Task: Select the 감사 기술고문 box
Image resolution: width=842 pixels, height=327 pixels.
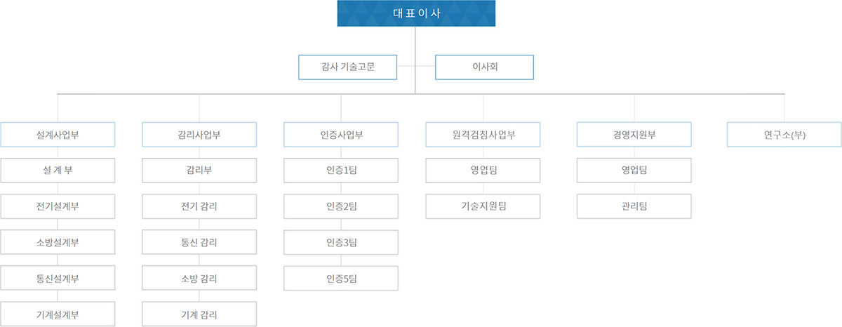Action: click(x=347, y=67)
